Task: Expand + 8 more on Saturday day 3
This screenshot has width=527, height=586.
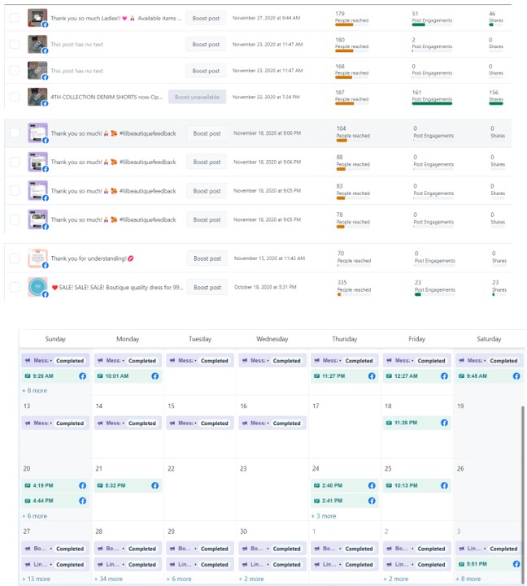Action: (x=468, y=579)
